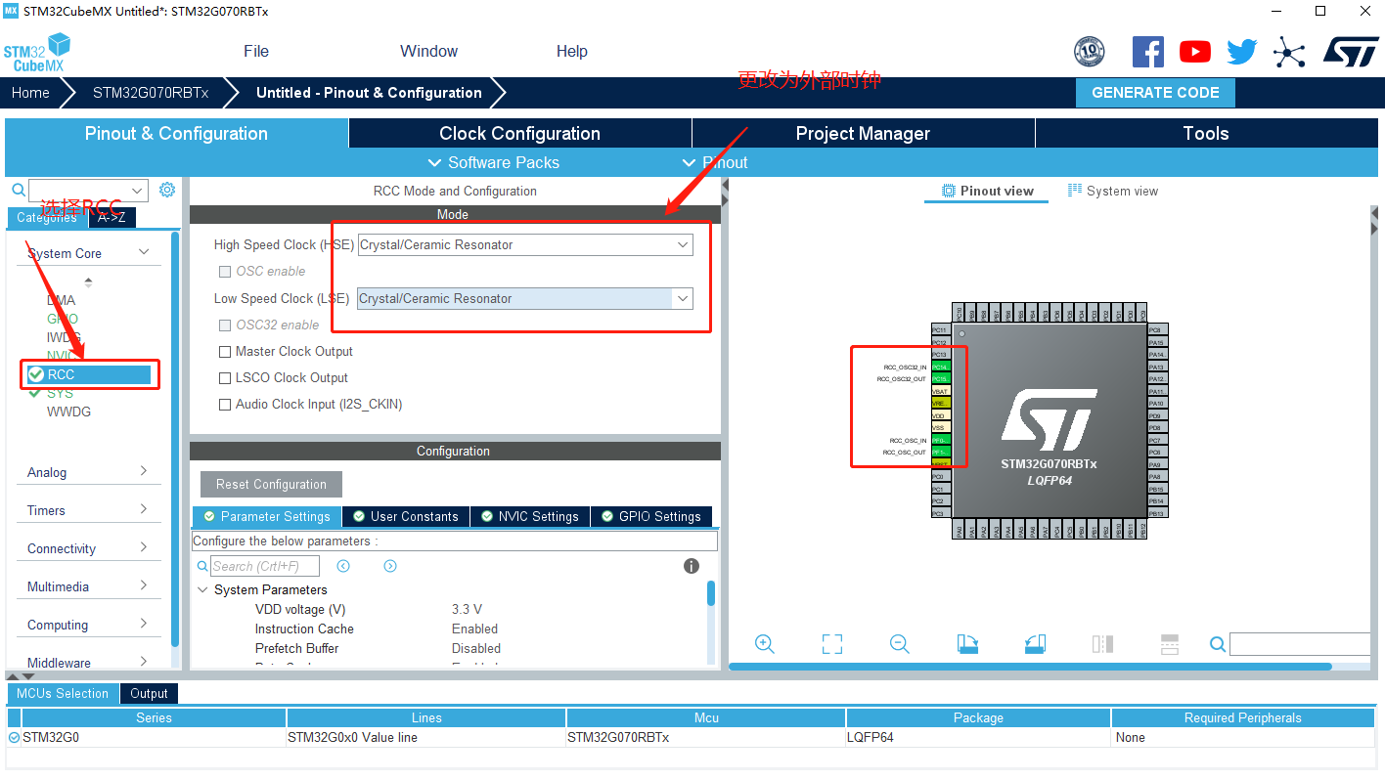1385x780 pixels.
Task: Open the GPIO Settings tab
Action: pyautogui.click(x=651, y=516)
